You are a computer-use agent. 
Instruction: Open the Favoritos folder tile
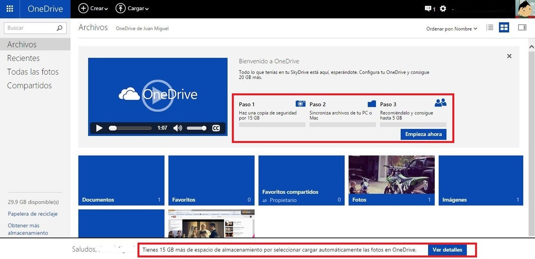click(x=211, y=180)
